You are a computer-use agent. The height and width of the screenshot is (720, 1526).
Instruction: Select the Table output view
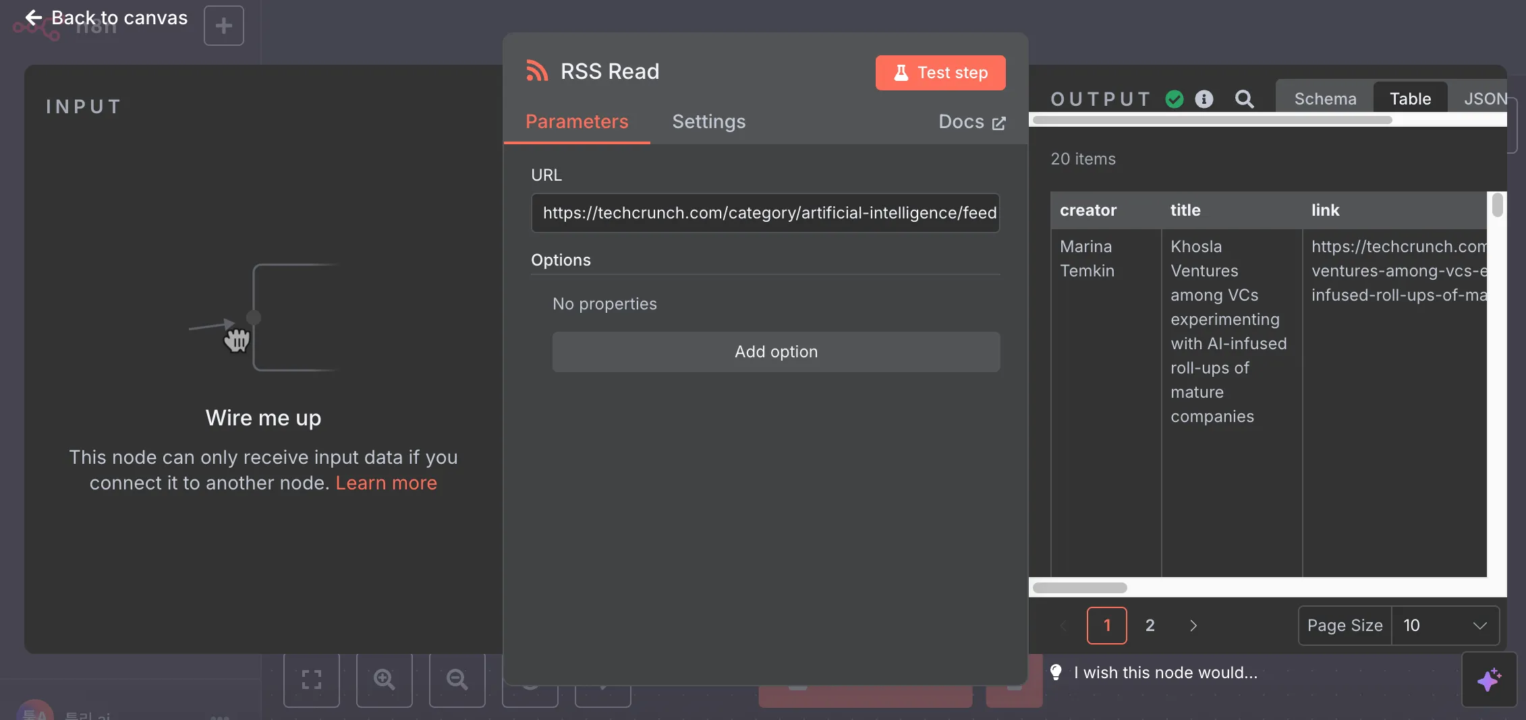(x=1410, y=99)
